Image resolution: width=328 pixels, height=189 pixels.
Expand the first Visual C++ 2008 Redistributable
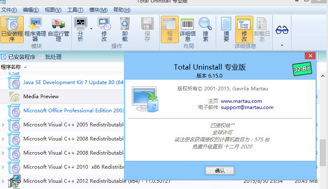[x=3, y=139]
